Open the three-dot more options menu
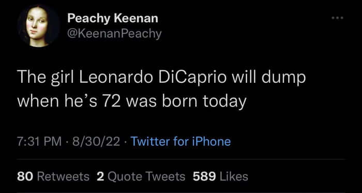 click(338, 18)
